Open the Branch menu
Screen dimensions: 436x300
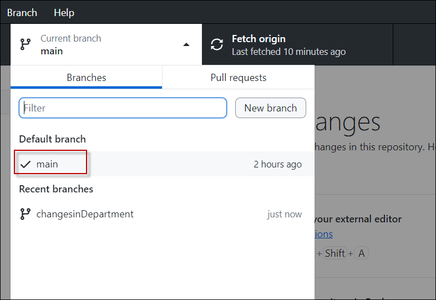[22, 12]
